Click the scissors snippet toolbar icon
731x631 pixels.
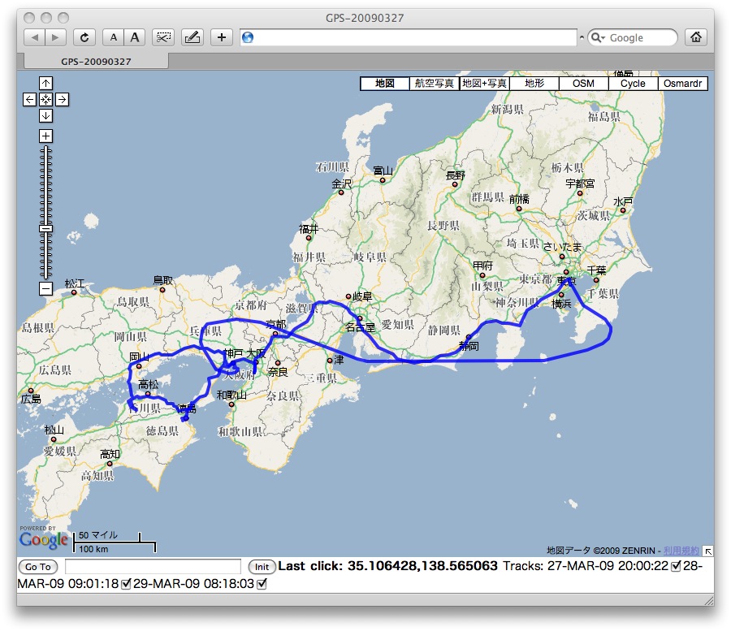(x=163, y=37)
